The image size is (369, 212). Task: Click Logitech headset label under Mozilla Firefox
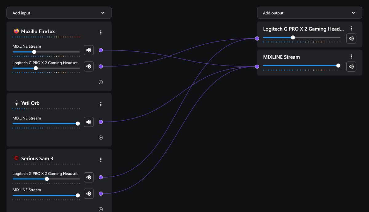pyautogui.click(x=45, y=63)
